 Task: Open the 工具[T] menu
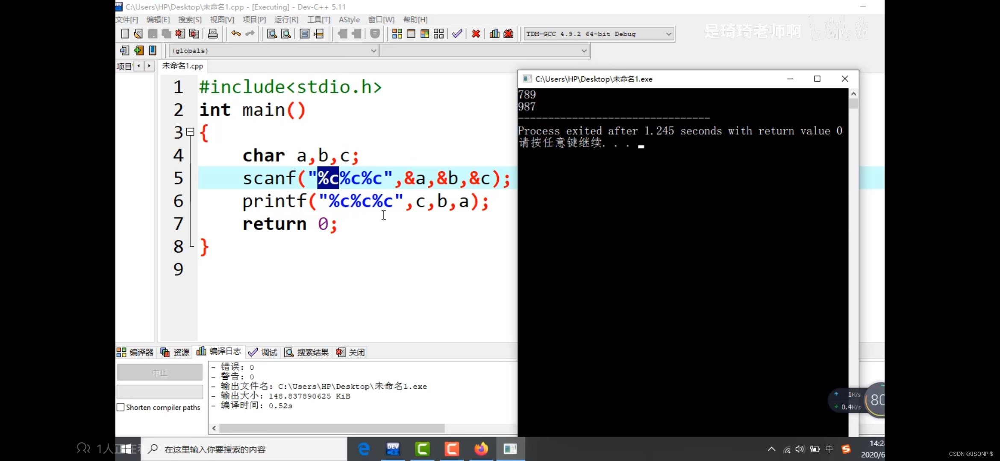318,20
